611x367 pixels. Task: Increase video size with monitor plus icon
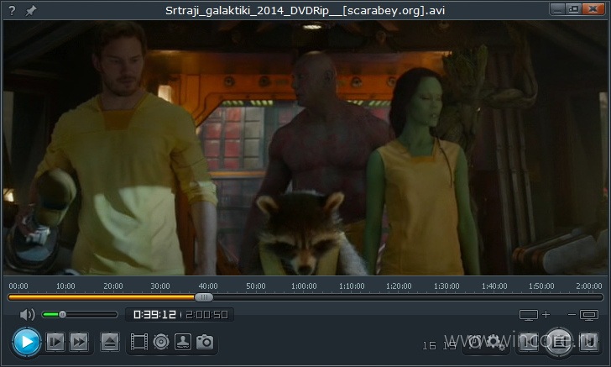tap(535, 314)
